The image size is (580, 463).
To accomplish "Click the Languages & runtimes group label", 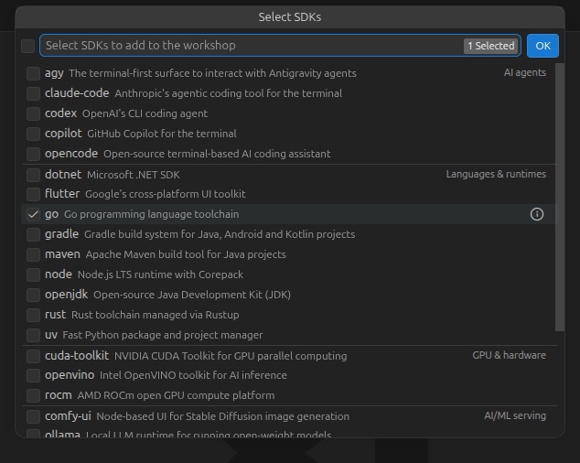I will [x=496, y=174].
